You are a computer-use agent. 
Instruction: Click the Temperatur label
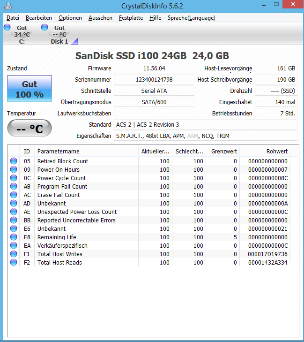[22, 114]
